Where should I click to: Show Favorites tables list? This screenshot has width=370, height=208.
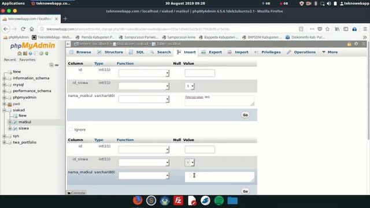pyautogui.click(x=27, y=60)
